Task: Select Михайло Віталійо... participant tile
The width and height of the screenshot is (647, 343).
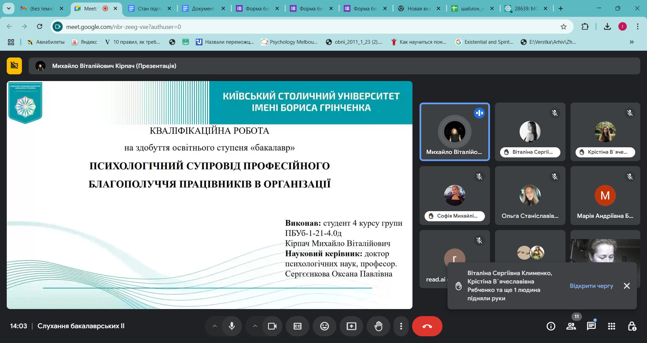Action: (x=455, y=132)
